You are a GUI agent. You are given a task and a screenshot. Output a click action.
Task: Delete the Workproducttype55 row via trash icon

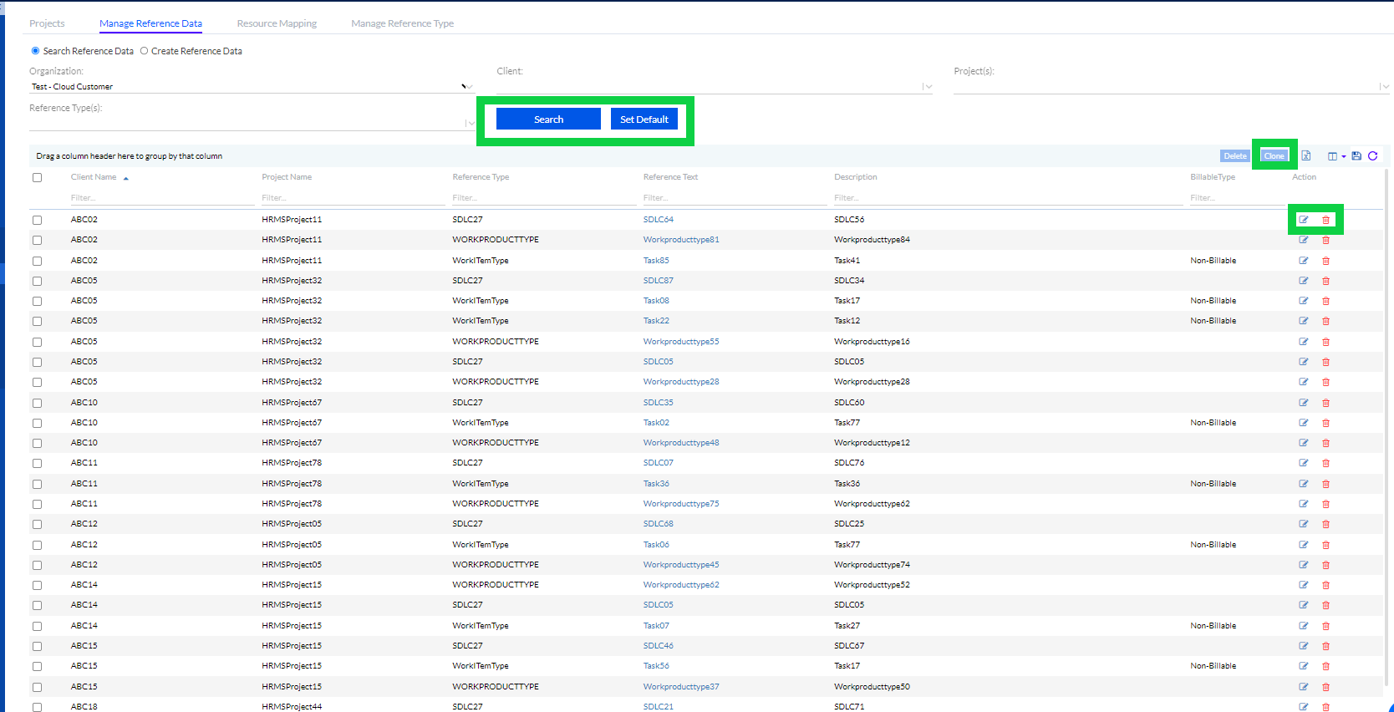click(1325, 342)
